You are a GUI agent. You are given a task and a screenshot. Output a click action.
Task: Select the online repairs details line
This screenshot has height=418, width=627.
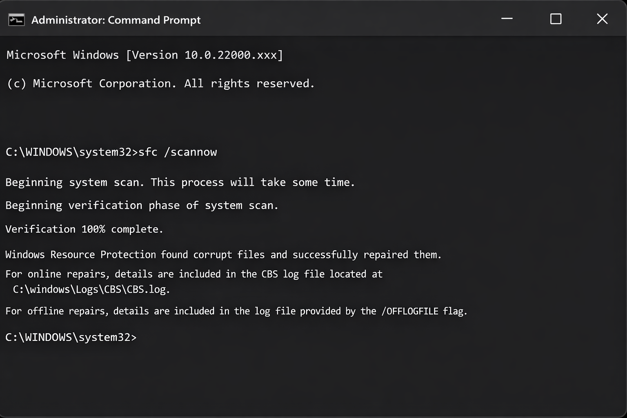(x=193, y=274)
